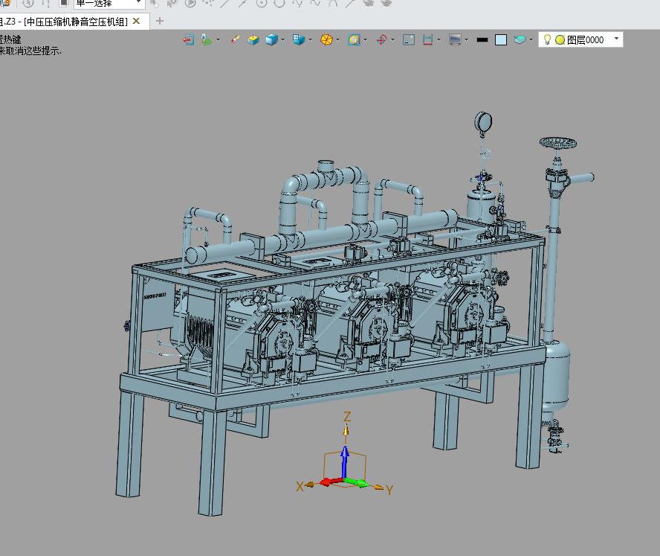The image size is (660, 556).
Task: Click the red X axis arrow on triad
Action: pos(331,482)
